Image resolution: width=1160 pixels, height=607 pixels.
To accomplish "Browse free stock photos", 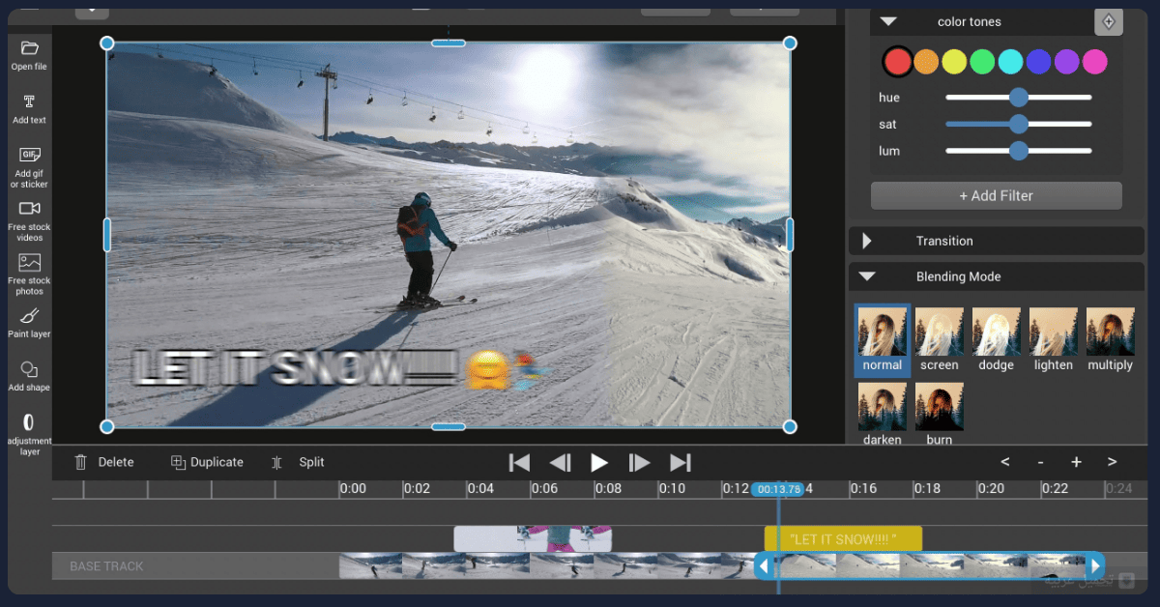I will click(x=29, y=275).
